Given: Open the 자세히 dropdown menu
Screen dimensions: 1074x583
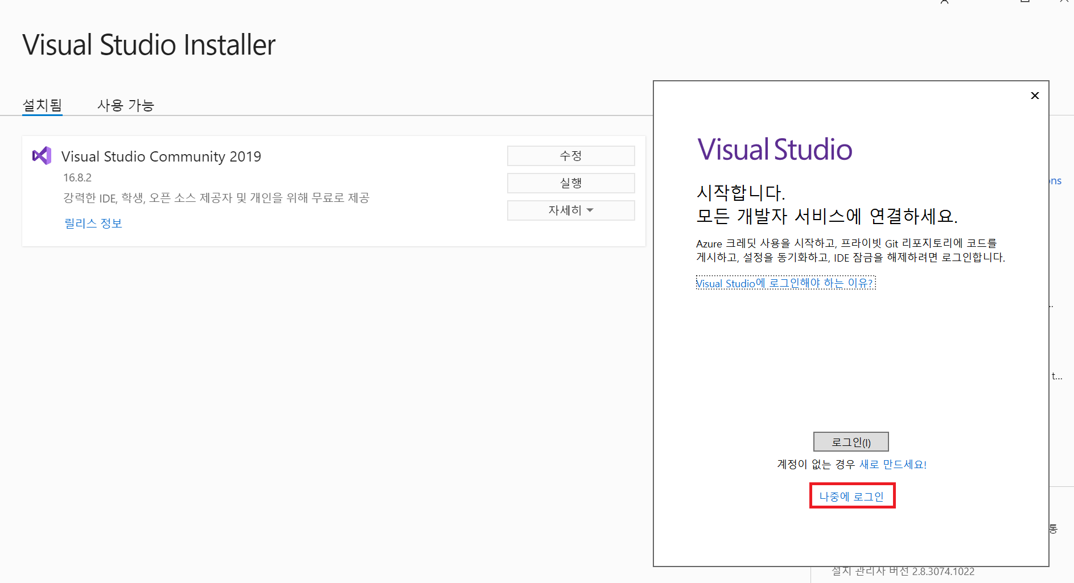Looking at the screenshot, I should click(x=570, y=210).
